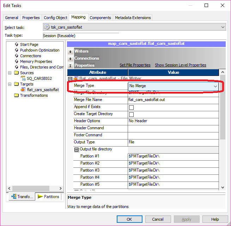Click the Transformations folder icon

[17, 95]
